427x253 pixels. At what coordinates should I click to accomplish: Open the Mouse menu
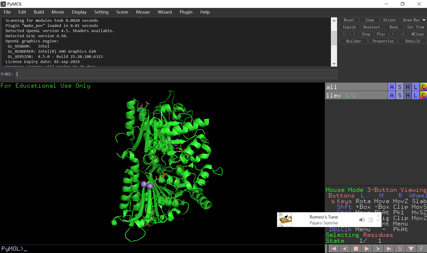(x=143, y=12)
